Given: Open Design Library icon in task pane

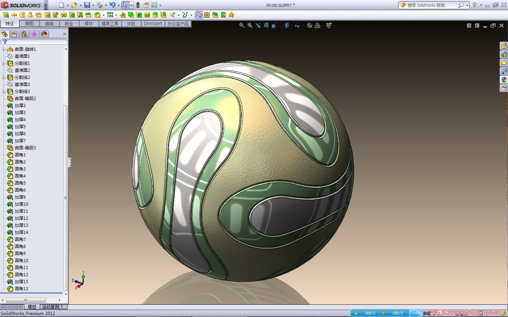Looking at the screenshot, I should click(504, 55).
